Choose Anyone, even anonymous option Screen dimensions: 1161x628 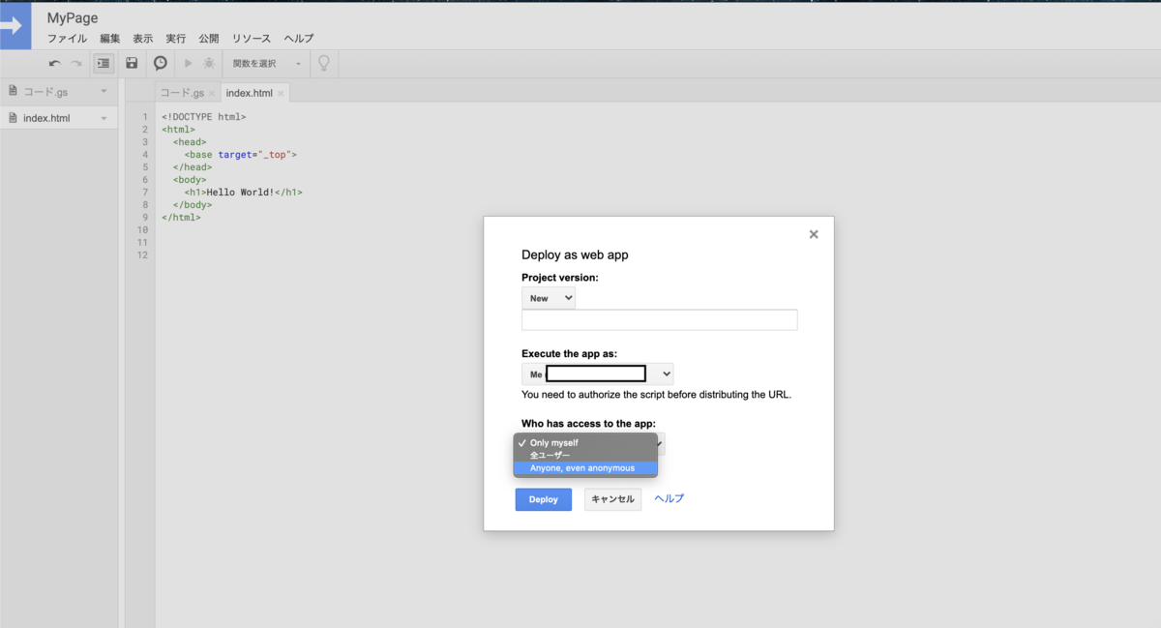tap(585, 468)
